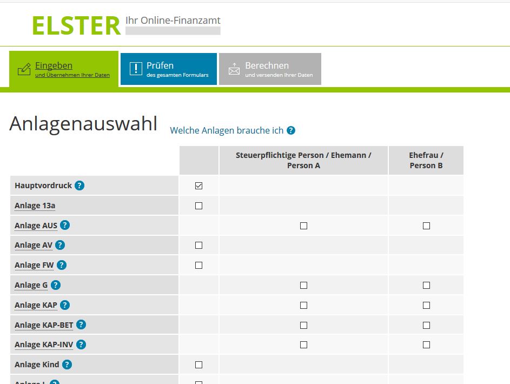Tick Anlage G for Person A
Screen dimensions: 510x384
tap(303, 285)
